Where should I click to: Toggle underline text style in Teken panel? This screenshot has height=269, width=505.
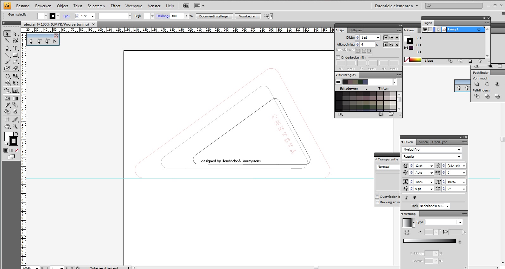406,197
